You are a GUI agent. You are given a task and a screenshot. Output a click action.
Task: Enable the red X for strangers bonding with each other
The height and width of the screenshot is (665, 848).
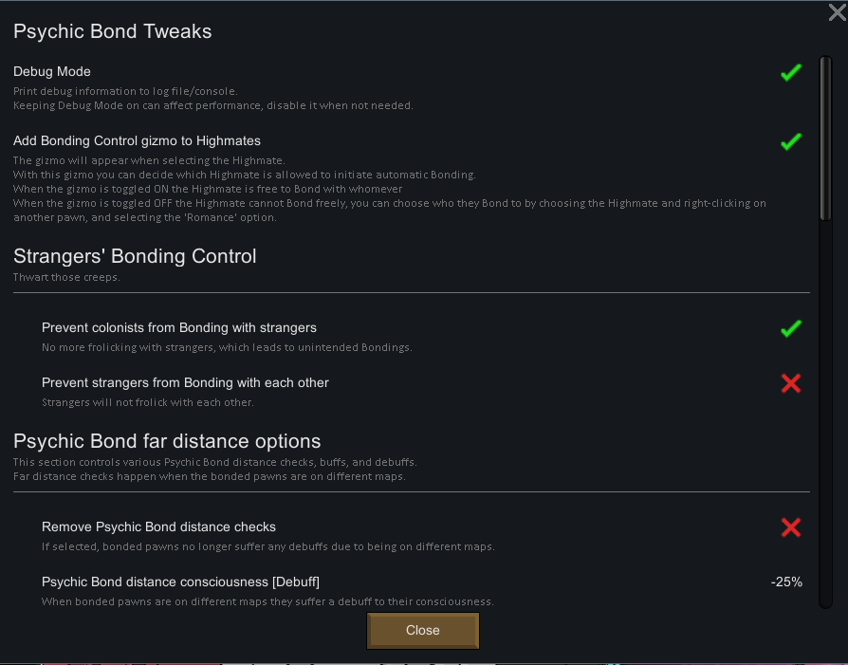[790, 383]
